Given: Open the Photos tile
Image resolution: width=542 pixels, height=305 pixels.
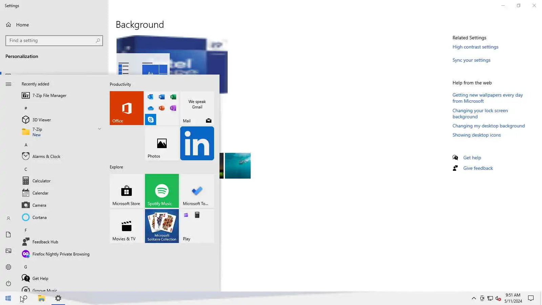Looking at the screenshot, I should click(x=162, y=143).
